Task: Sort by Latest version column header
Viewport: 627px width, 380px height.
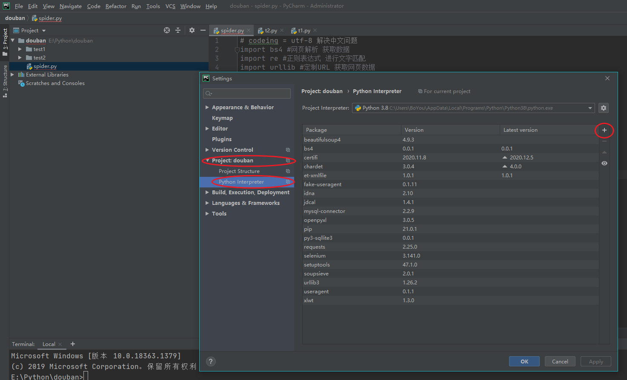Action: tap(549, 130)
